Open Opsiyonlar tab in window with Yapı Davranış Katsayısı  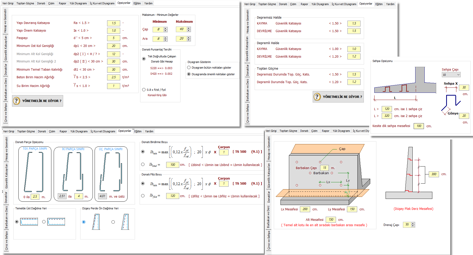pos(124,3)
